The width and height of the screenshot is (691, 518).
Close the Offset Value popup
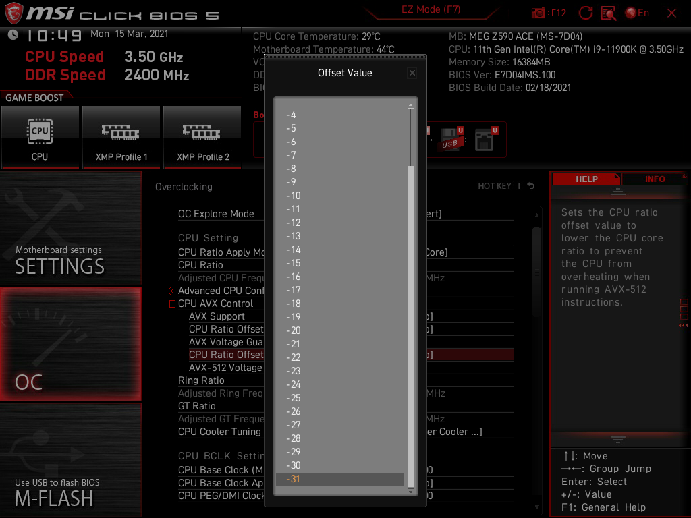coord(412,73)
